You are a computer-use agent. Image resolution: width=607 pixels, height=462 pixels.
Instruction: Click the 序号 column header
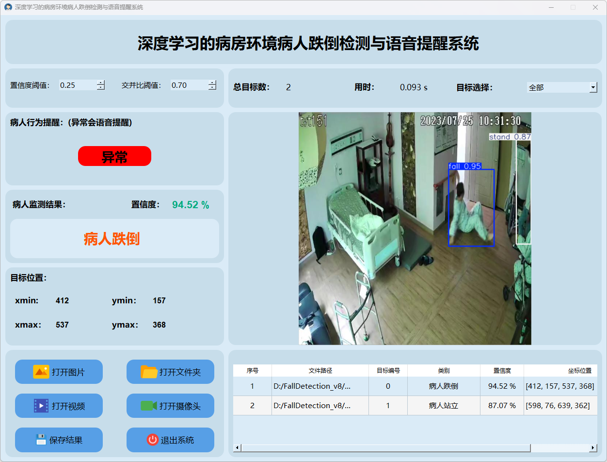pos(252,370)
